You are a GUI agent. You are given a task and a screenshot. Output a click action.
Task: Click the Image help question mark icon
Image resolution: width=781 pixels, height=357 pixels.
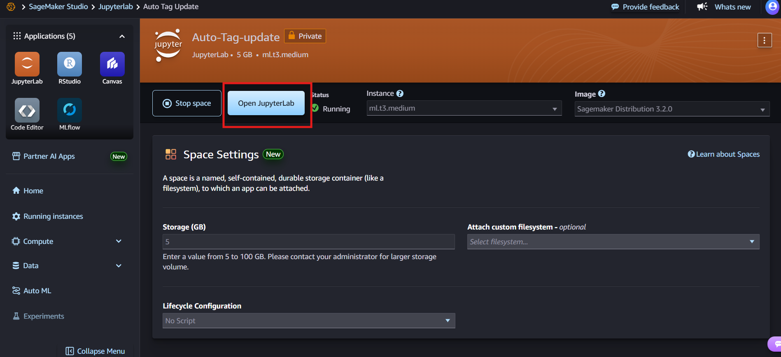(x=601, y=94)
